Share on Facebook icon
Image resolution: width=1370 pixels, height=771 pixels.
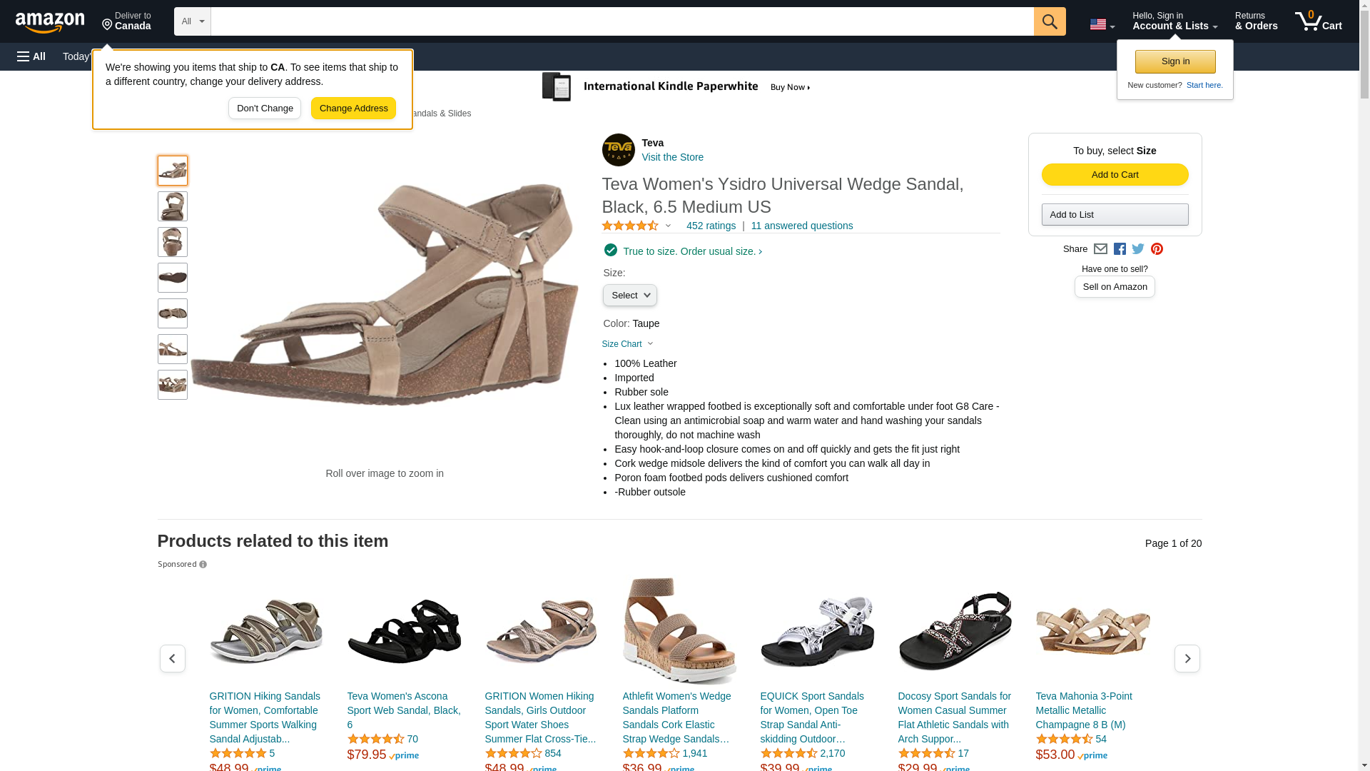(x=1120, y=249)
